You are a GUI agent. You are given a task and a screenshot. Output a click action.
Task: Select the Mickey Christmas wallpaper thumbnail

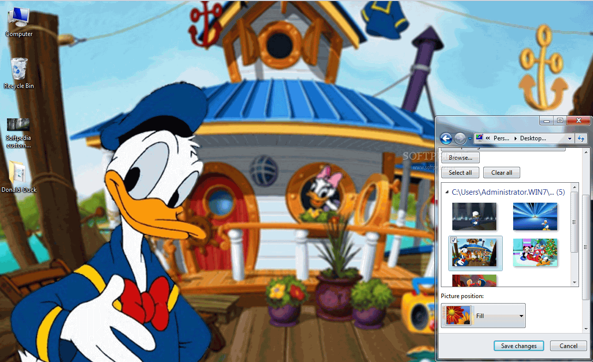pyautogui.click(x=535, y=252)
